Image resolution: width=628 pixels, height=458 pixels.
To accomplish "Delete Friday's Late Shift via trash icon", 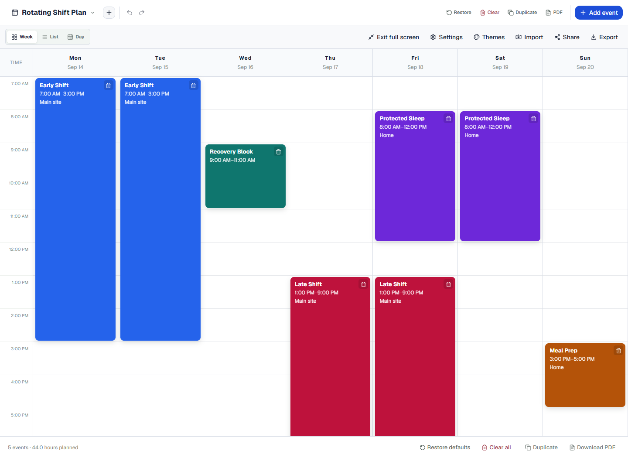I will pos(448,284).
